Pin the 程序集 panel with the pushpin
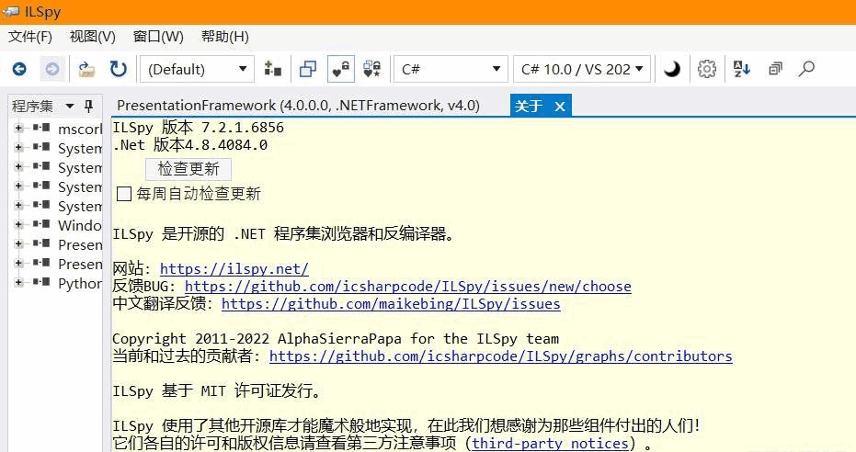 coord(88,106)
